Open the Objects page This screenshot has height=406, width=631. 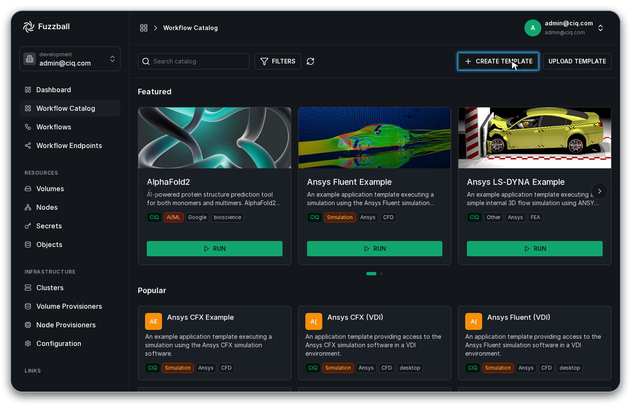coord(70,244)
